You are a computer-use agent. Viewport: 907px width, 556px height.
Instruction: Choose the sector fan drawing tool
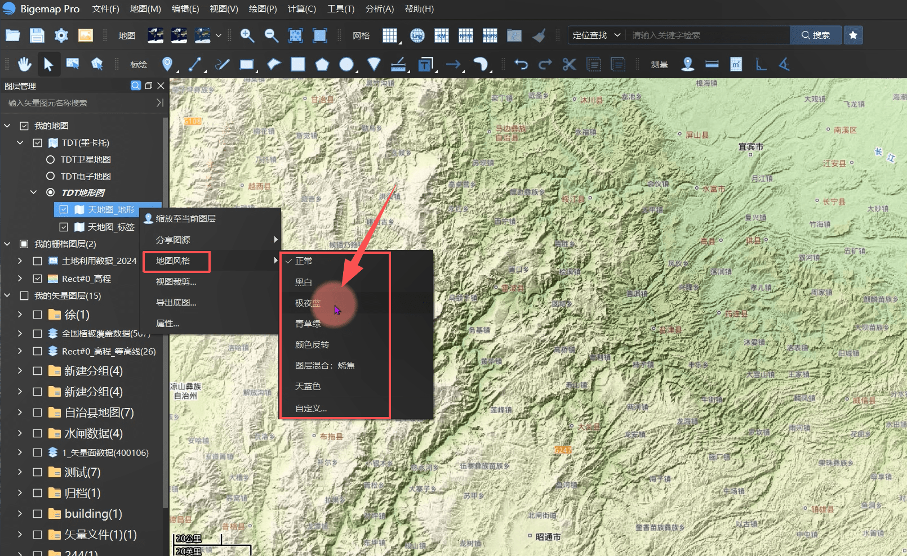pyautogui.click(x=374, y=64)
